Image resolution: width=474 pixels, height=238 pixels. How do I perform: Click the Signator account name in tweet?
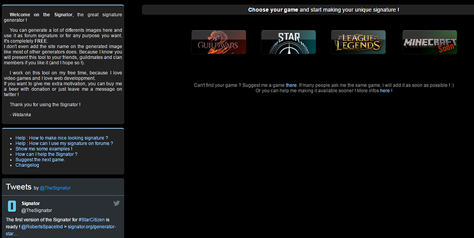point(31,204)
